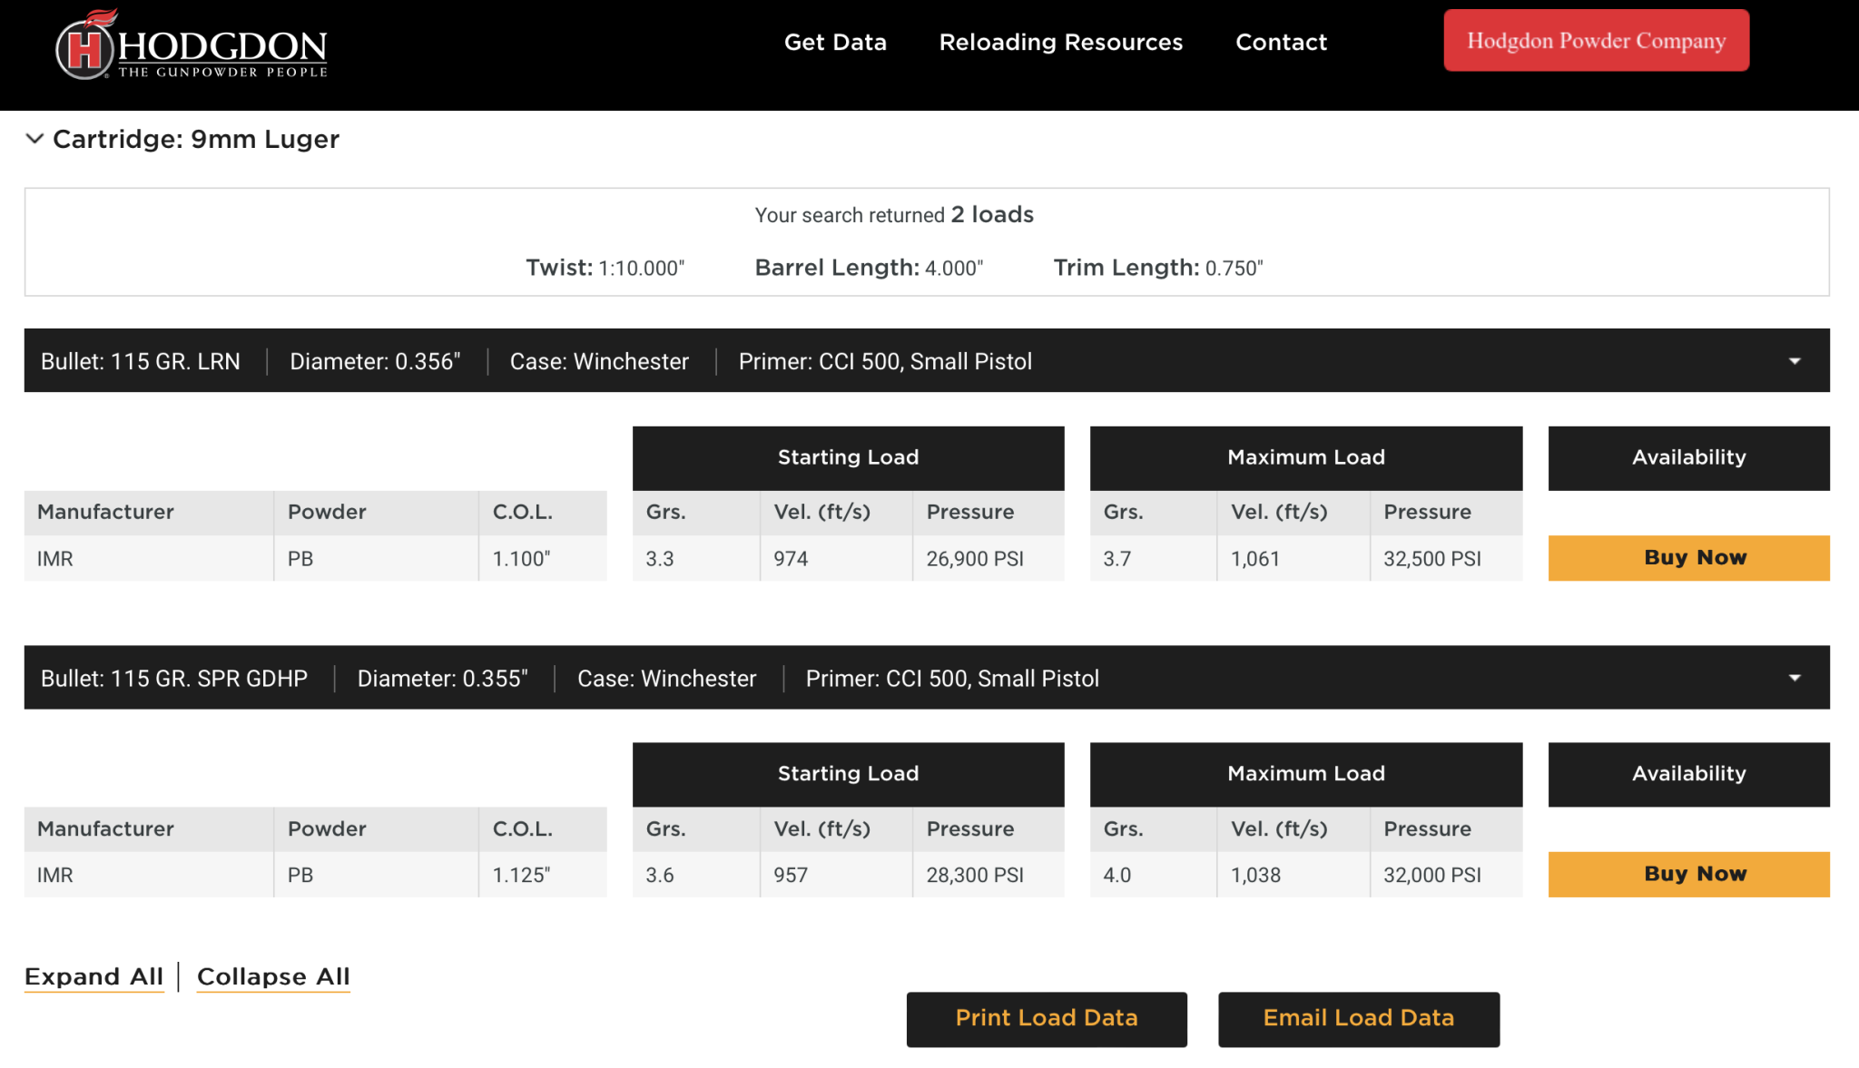Viewport: 1859px width, 1068px height.
Task: Click the Hodgdon logo
Action: [192, 44]
